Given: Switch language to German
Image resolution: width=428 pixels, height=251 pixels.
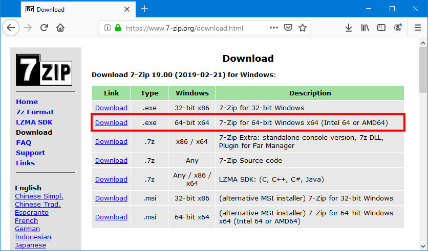Looking at the screenshot, I should pyautogui.click(x=27, y=229).
